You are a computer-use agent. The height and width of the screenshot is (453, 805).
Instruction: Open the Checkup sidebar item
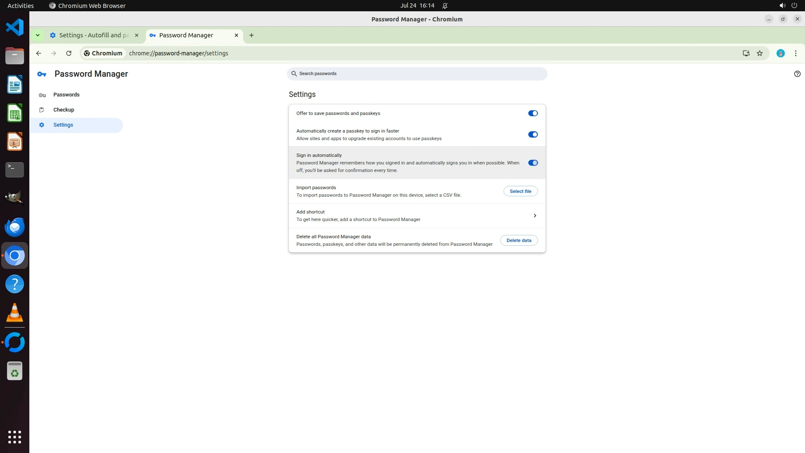[64, 110]
